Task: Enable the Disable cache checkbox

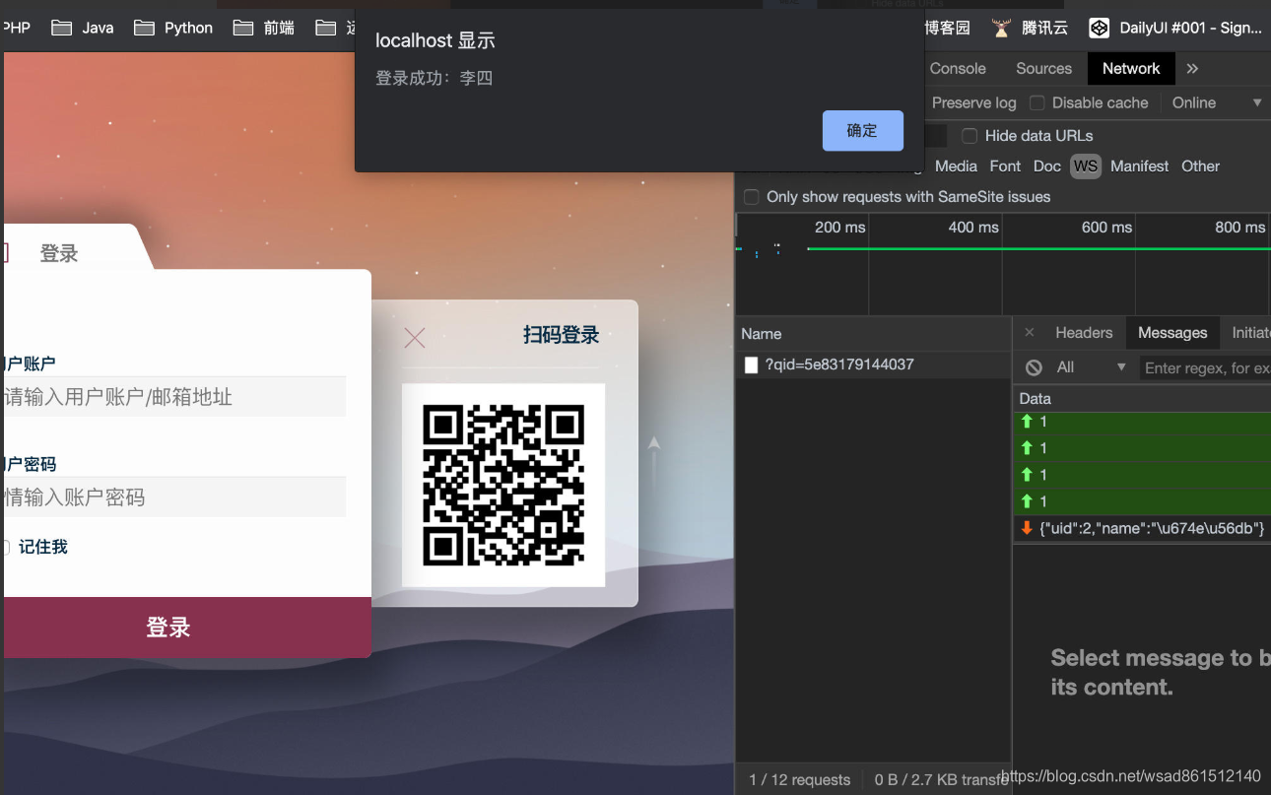Action: pos(1037,102)
